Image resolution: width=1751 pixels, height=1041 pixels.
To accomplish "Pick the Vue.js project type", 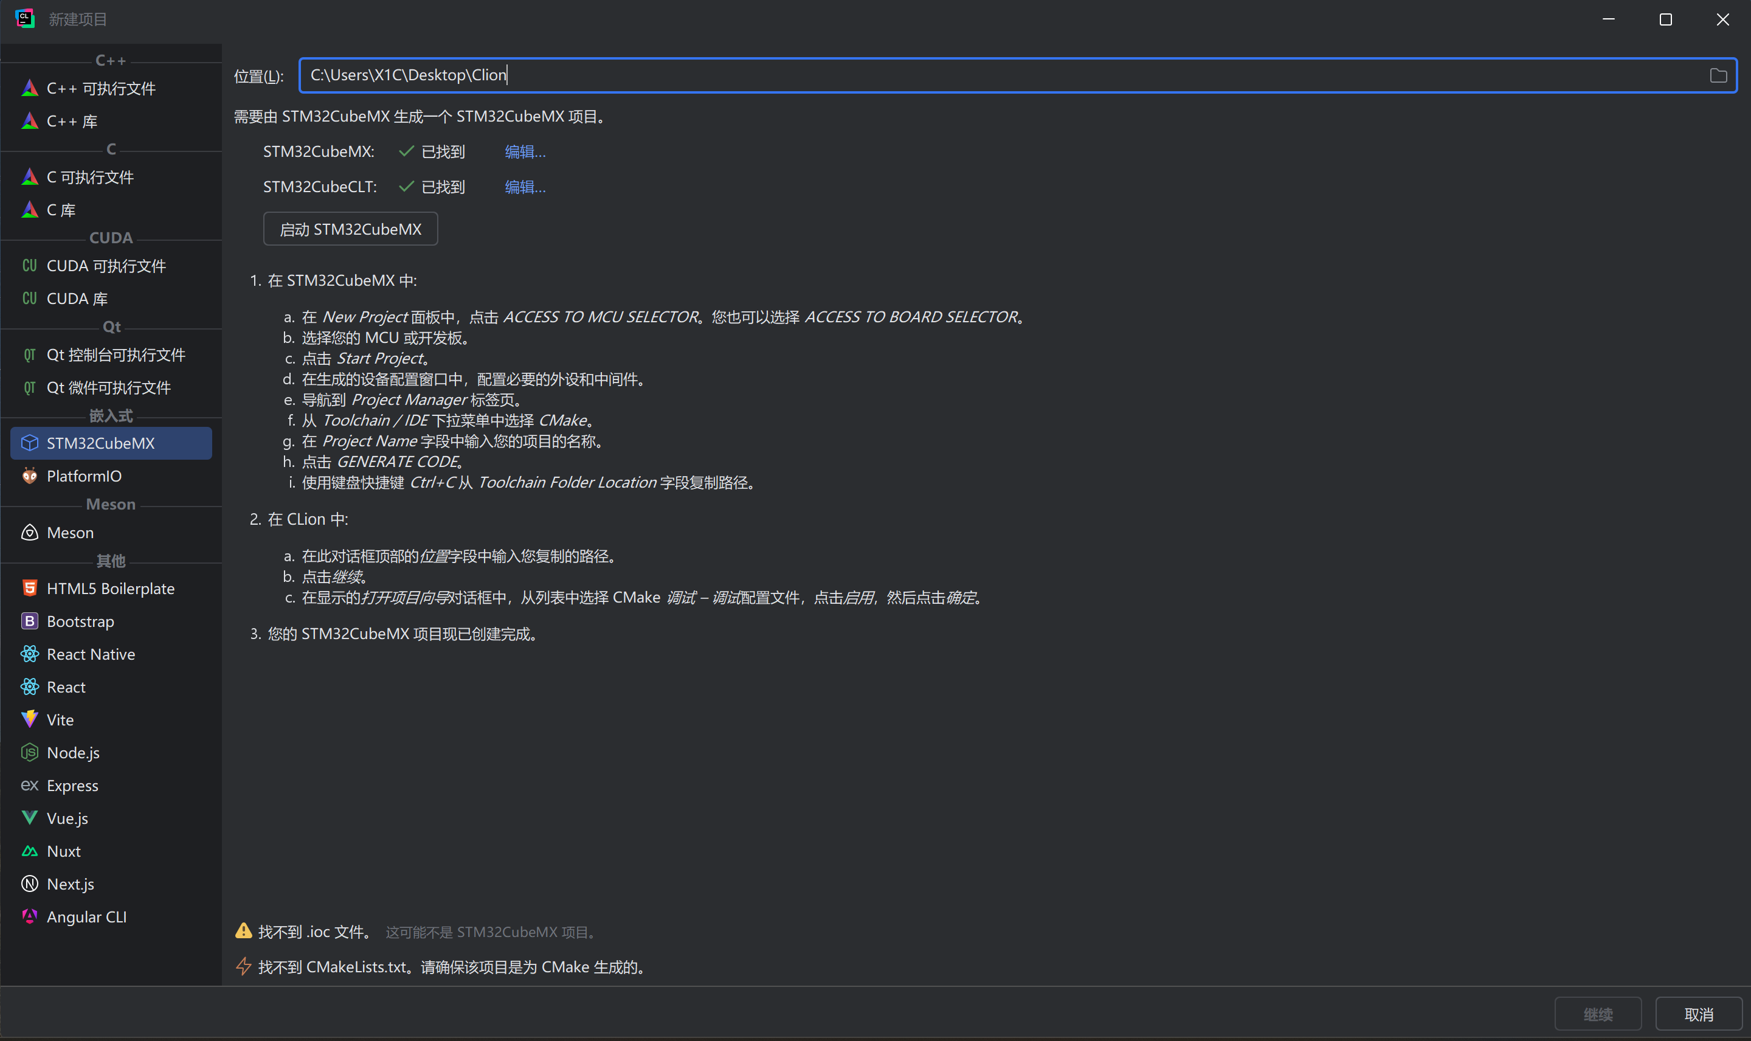I will point(111,818).
